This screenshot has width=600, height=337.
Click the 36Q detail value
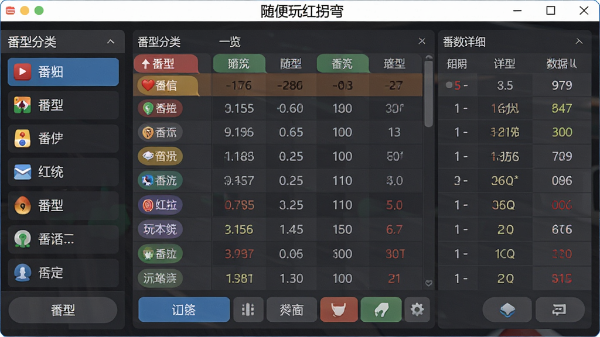[x=503, y=205]
